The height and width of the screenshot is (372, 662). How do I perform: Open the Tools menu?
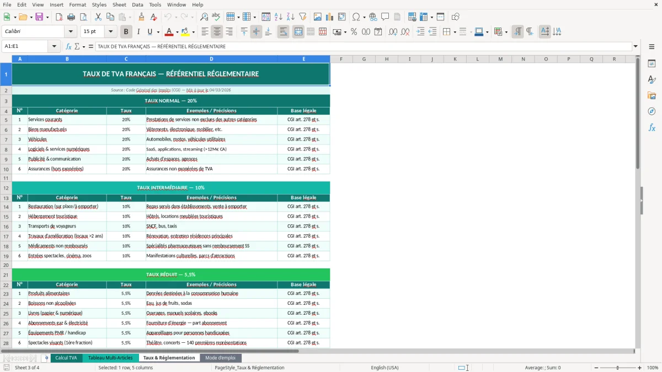coord(155,4)
